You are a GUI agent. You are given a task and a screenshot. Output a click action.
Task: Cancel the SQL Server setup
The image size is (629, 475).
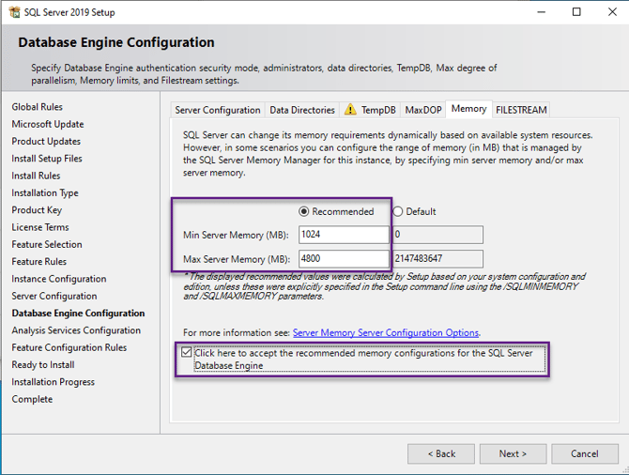[x=584, y=453]
